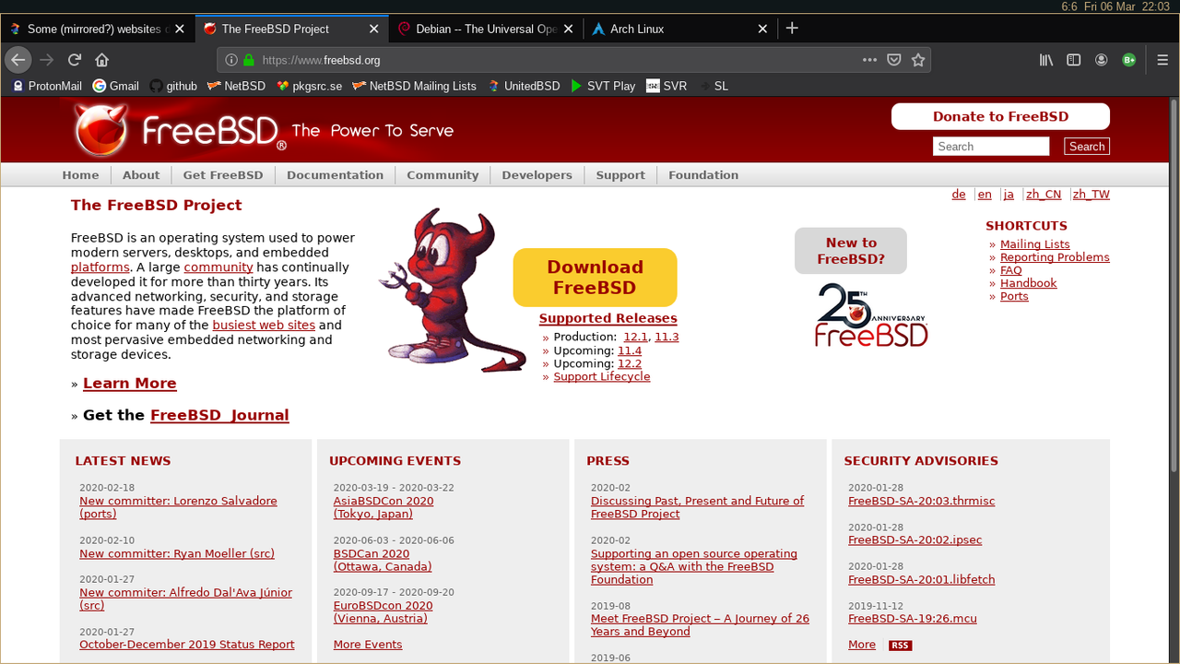Focus the site Search input field
The height and width of the screenshot is (664, 1180).
click(991, 147)
